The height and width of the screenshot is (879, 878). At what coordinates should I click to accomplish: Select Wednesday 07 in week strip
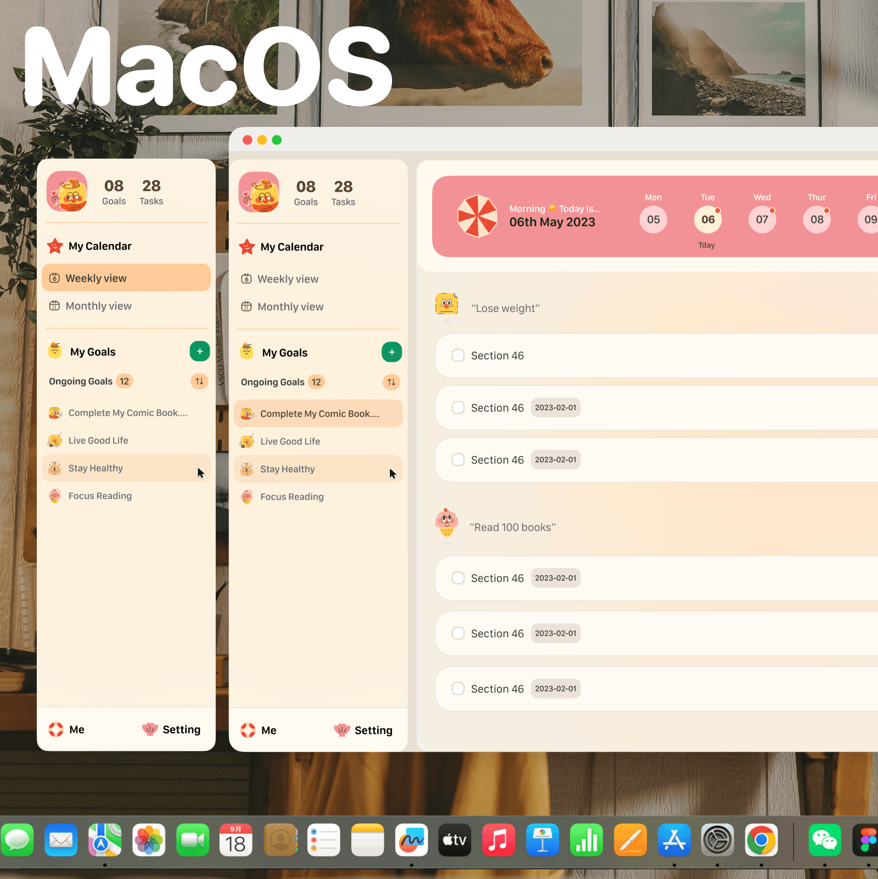click(x=762, y=219)
